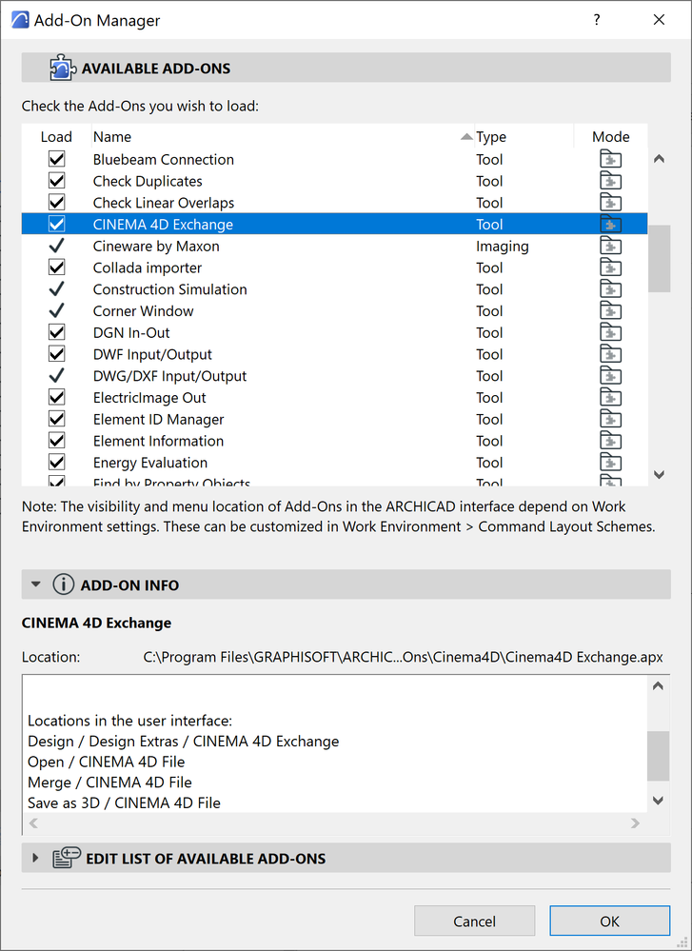Cancel the Add-On Manager dialog

coord(474,921)
